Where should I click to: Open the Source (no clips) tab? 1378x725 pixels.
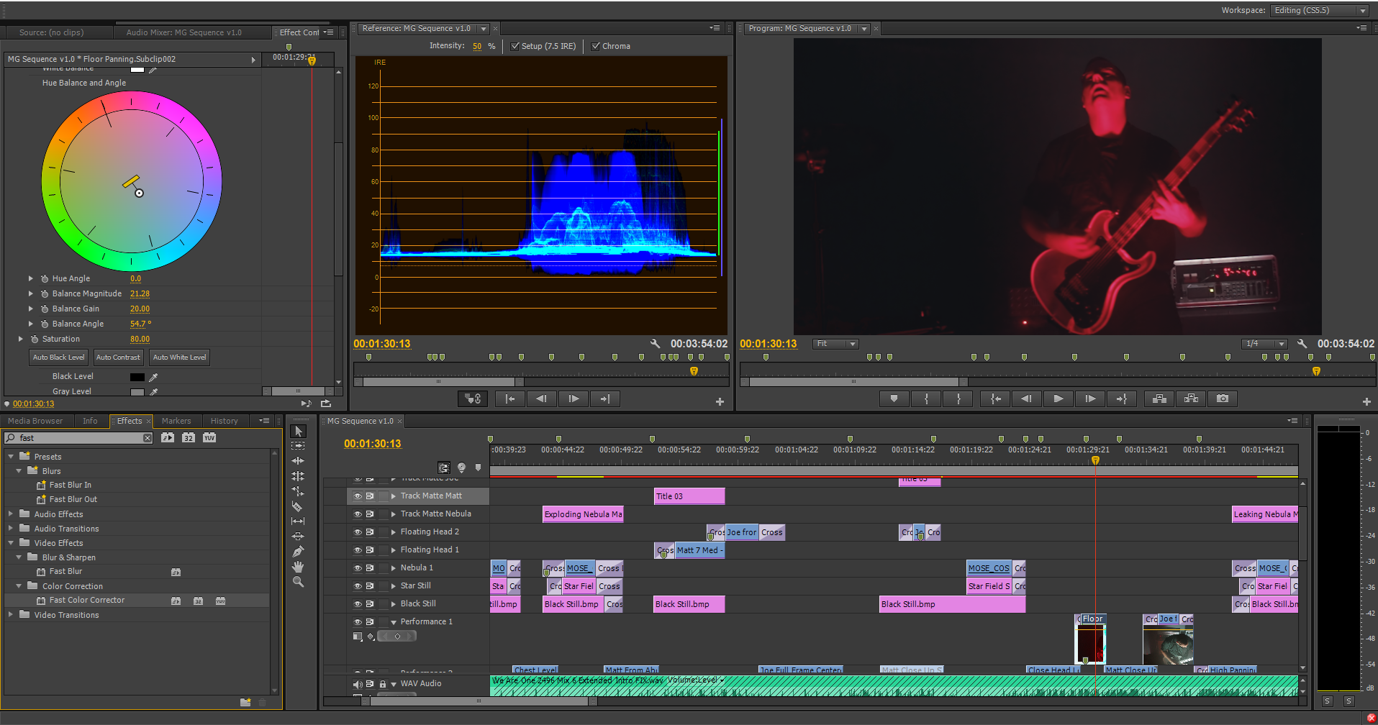(x=51, y=32)
